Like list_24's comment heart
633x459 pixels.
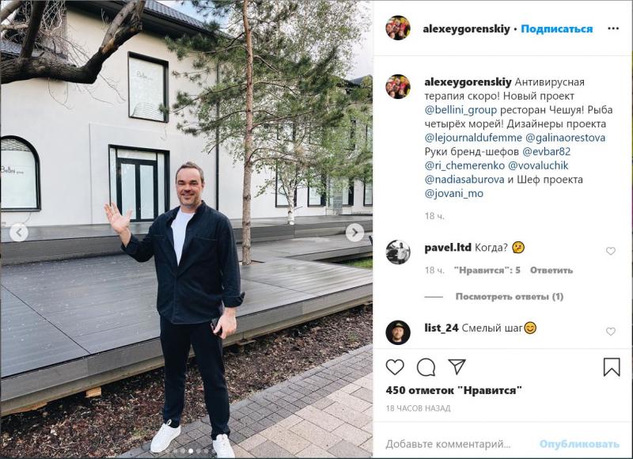pyautogui.click(x=610, y=332)
